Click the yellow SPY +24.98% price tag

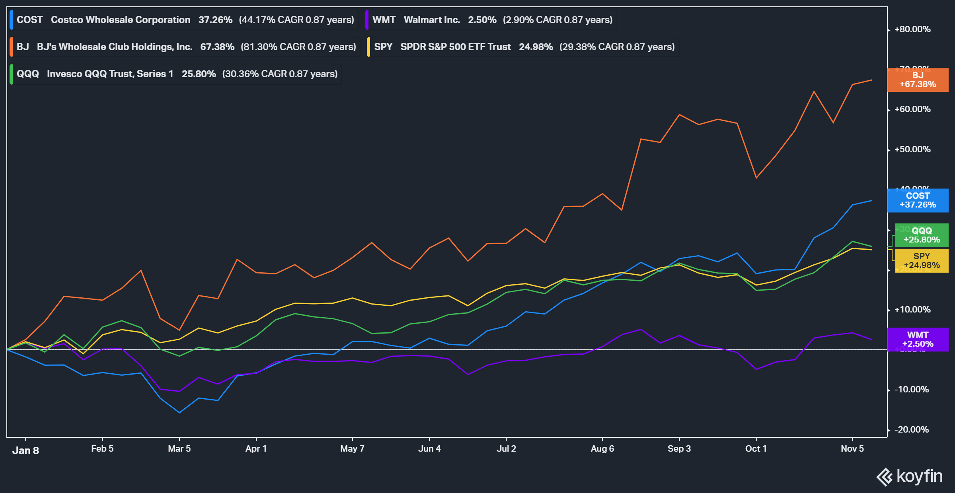pyautogui.click(x=922, y=260)
